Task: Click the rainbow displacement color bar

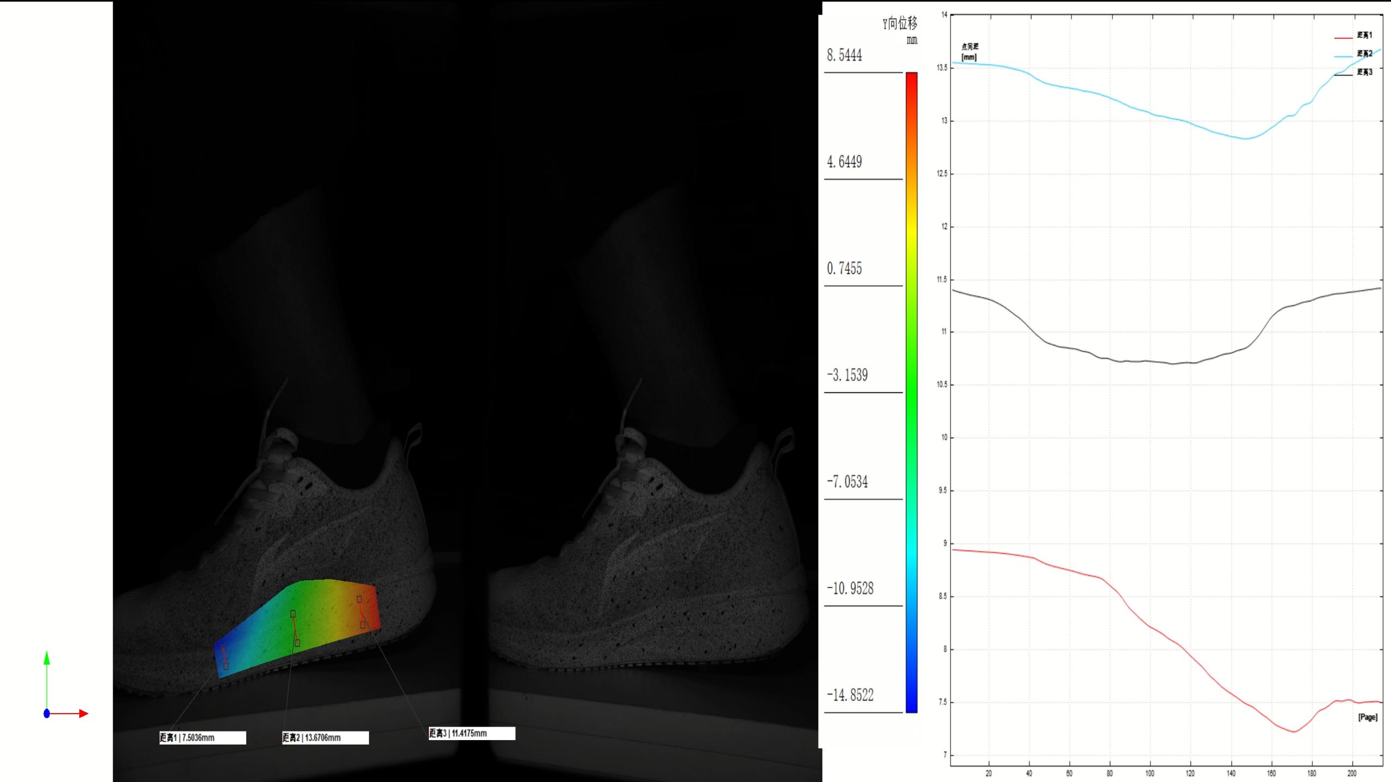Action: tap(912, 391)
